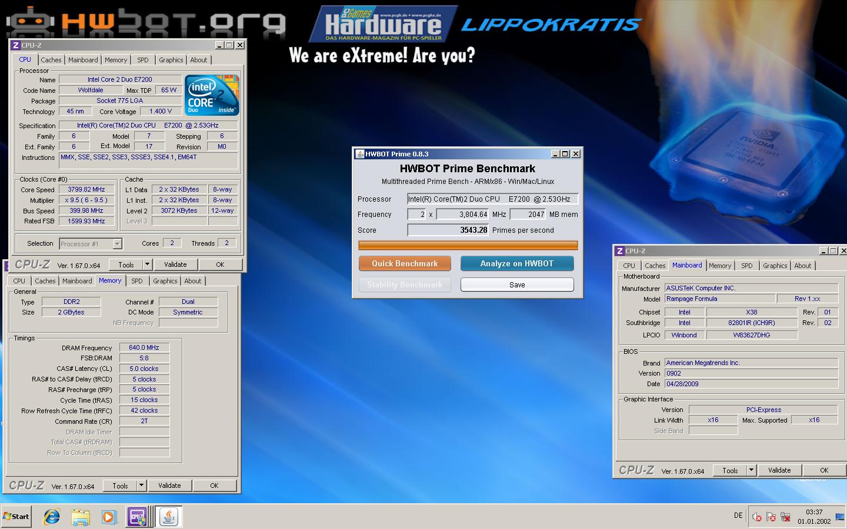This screenshot has width=847, height=529.
Task: Click the FSB:DRAM ratio value 5:8
Action: pos(144,358)
